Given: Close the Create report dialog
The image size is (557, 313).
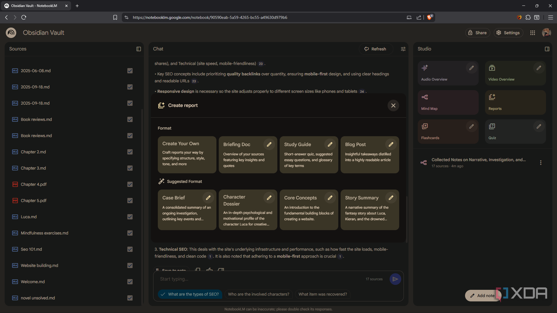Looking at the screenshot, I should (x=393, y=105).
